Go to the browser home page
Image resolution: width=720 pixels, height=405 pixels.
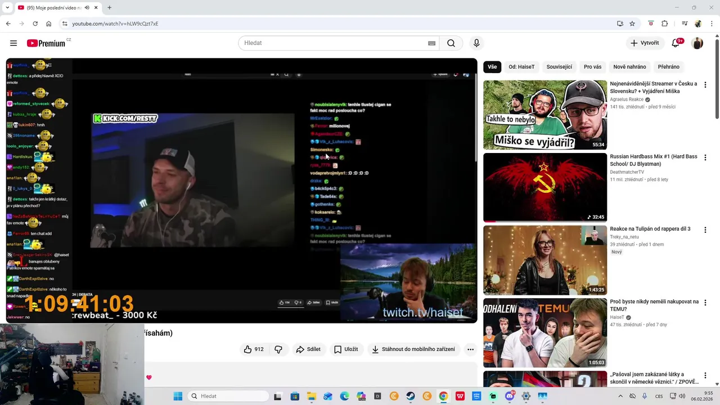click(x=48, y=24)
